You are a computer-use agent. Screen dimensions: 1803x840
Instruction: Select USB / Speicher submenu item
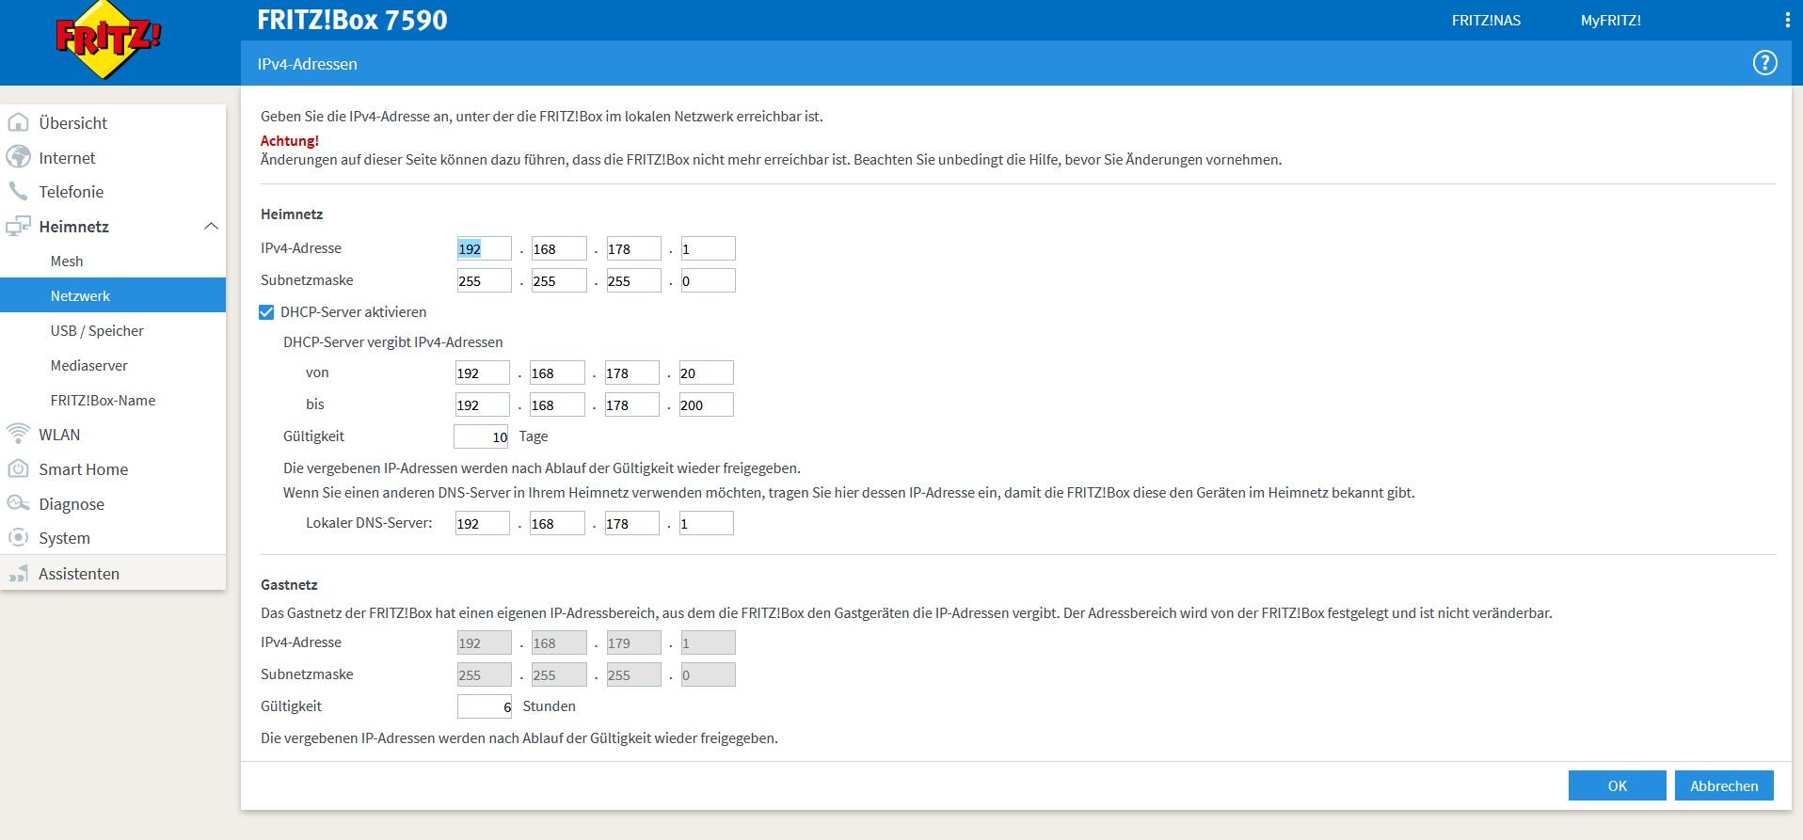point(97,330)
